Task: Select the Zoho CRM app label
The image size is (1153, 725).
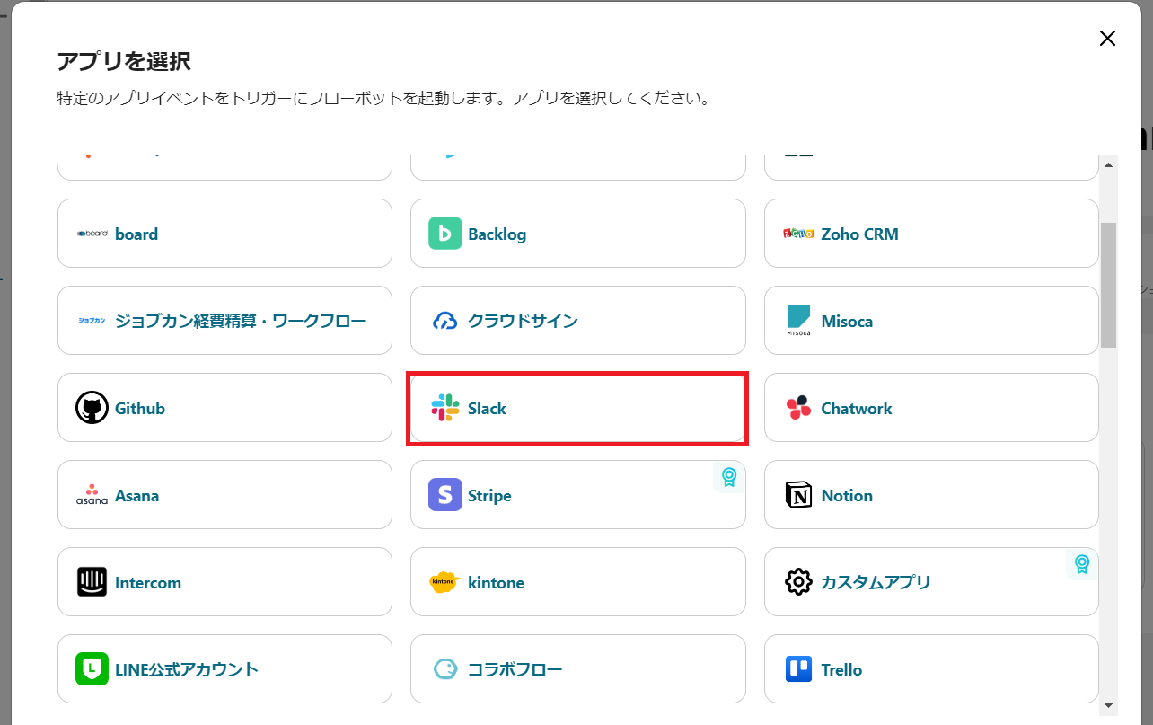Action: (x=859, y=234)
